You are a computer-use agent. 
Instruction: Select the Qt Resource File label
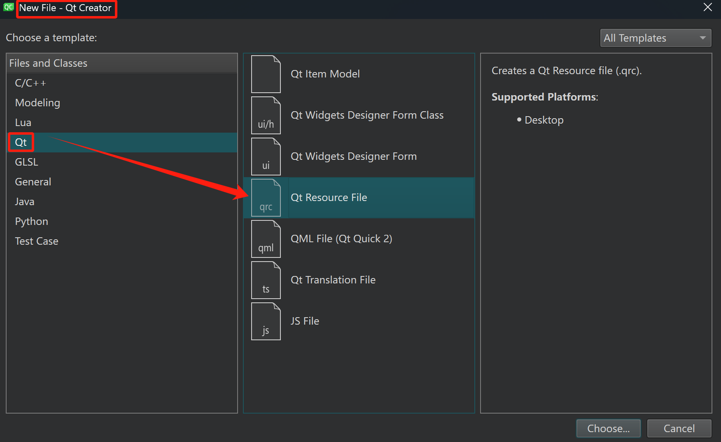[x=329, y=197]
